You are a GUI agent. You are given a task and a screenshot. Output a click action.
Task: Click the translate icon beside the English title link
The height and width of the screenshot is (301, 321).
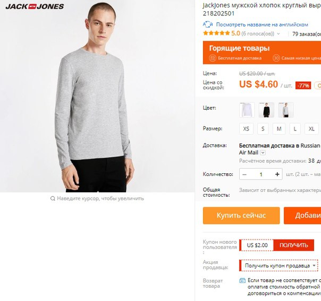[208, 24]
